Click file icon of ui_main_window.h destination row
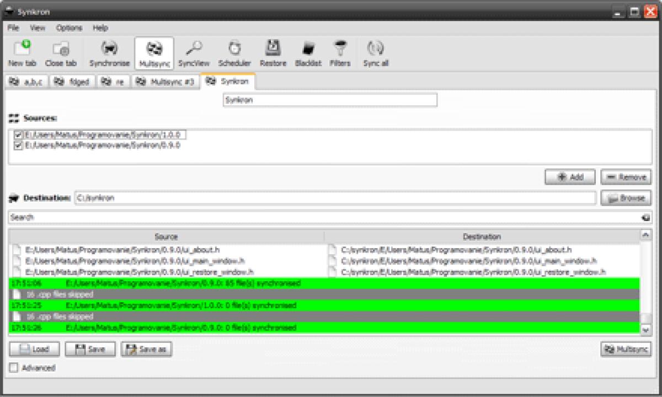Image resolution: width=662 pixels, height=397 pixels. click(x=332, y=261)
